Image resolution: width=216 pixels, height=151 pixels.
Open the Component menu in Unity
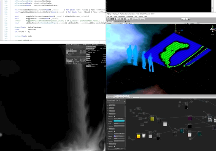click(x=130, y=17)
